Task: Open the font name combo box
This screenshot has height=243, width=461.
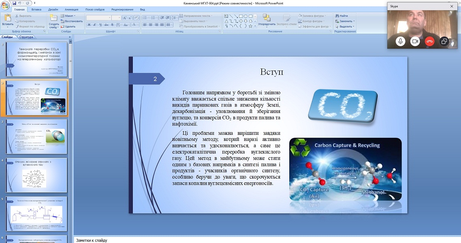Action: click(98, 18)
